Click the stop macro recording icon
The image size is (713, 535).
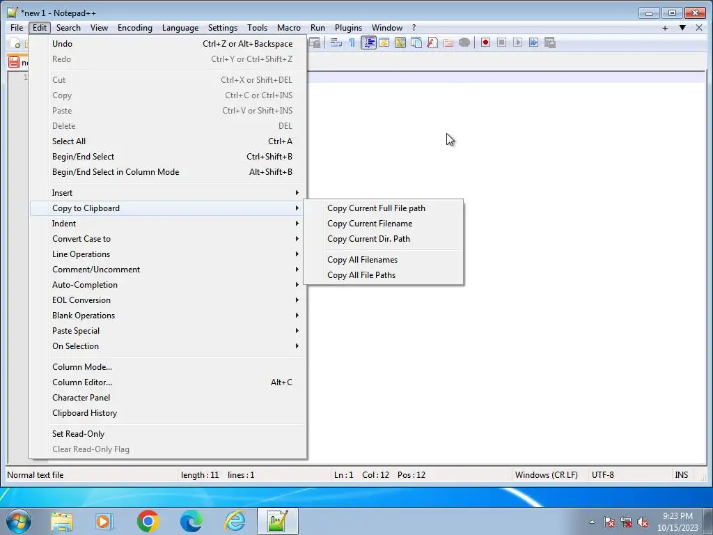tap(501, 42)
